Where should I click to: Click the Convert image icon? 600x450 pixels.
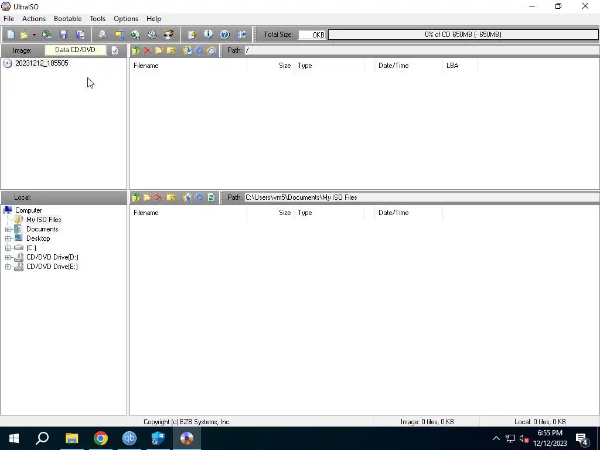click(135, 35)
